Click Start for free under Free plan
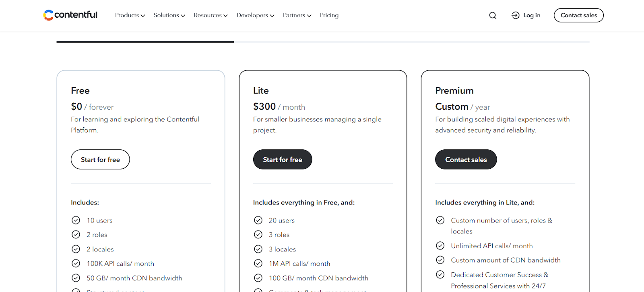 [100, 159]
